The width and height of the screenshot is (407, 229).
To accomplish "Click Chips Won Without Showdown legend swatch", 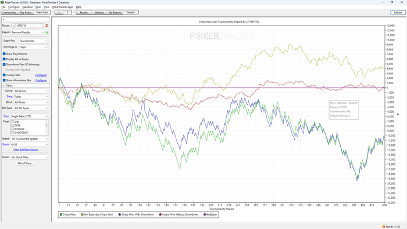I will click(160, 214).
